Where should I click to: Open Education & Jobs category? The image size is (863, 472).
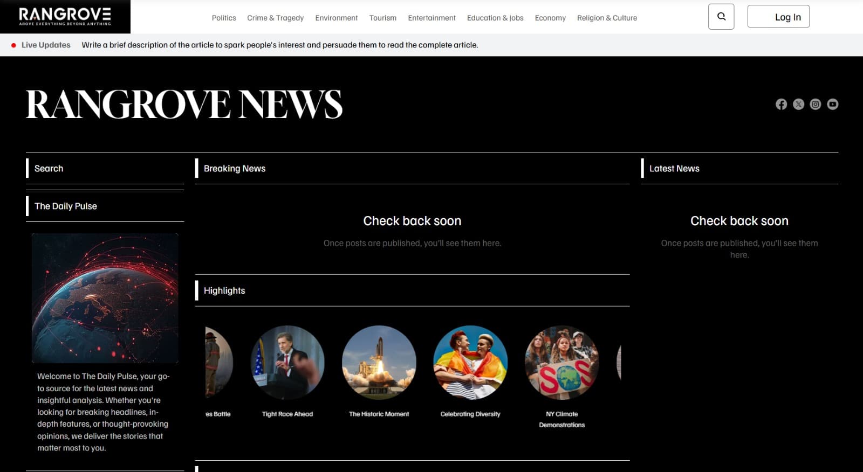coord(495,18)
